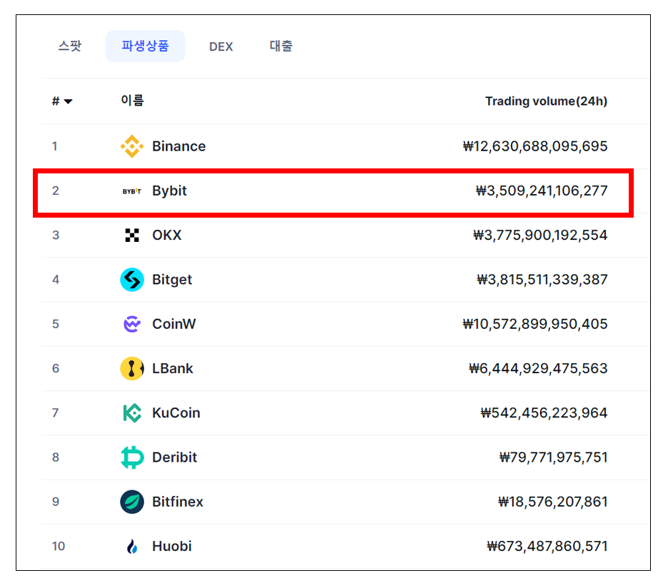Click Deribit volume ₩79,771,975,751

(x=553, y=457)
